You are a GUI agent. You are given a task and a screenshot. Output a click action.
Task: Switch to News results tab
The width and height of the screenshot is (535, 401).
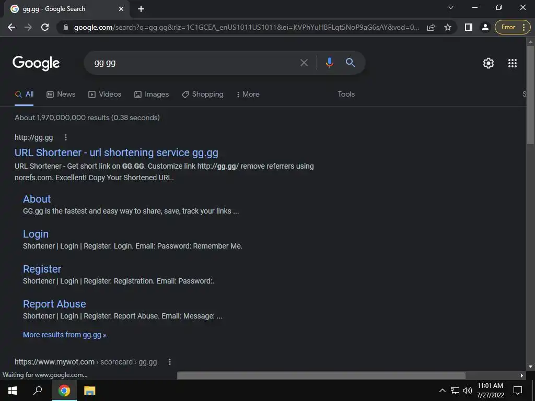(x=61, y=95)
